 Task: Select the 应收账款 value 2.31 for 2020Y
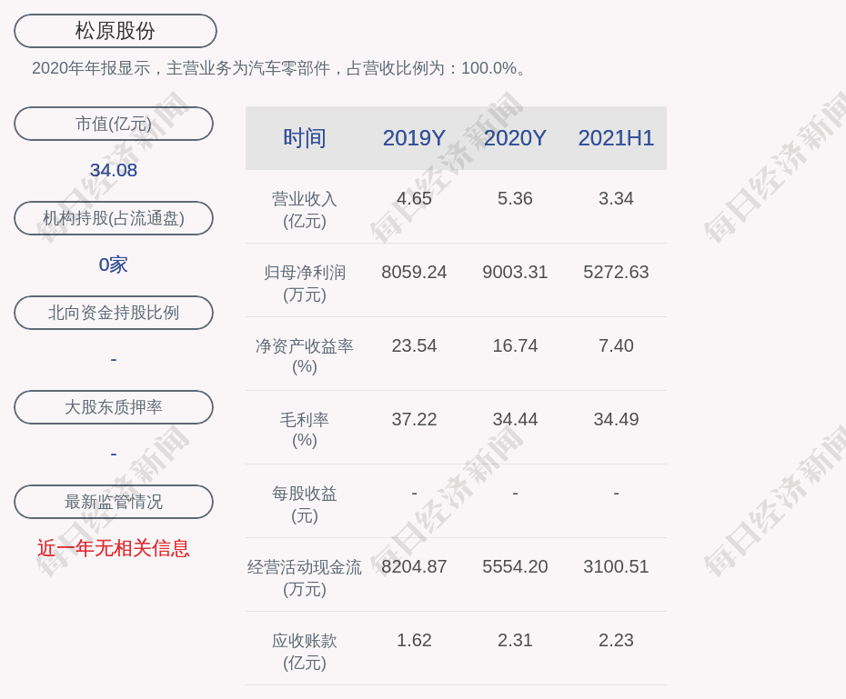coord(515,640)
